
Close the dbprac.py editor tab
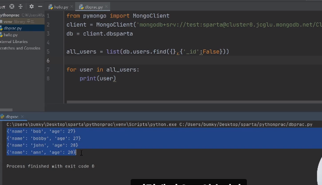[x=106, y=7]
